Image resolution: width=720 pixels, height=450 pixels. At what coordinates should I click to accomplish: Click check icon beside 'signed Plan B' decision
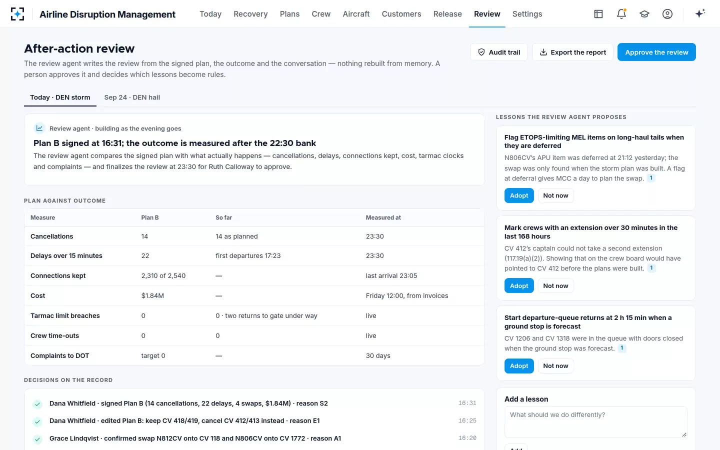coord(37,404)
